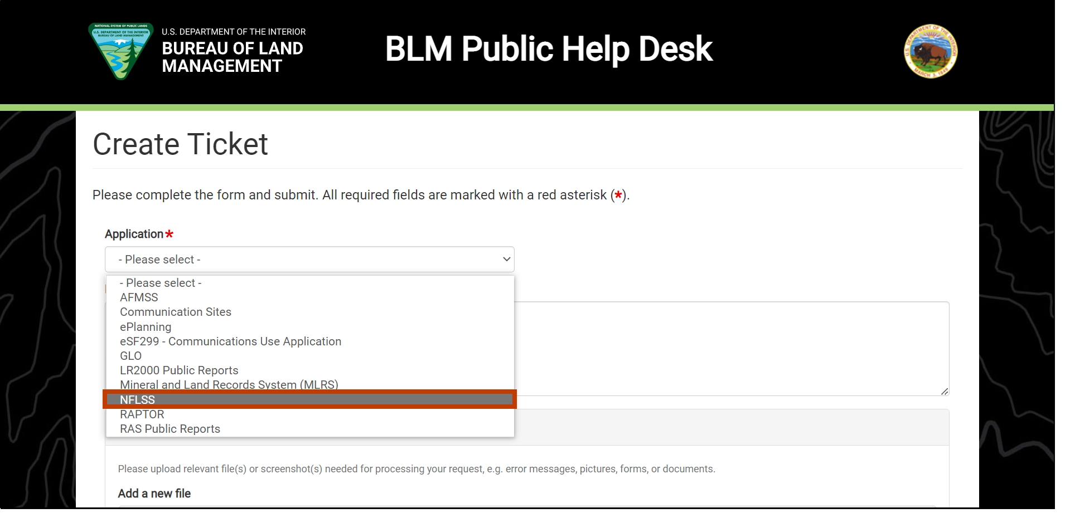The width and height of the screenshot is (1070, 513).
Task: Choose Communication Sites from the list
Action: (x=175, y=312)
